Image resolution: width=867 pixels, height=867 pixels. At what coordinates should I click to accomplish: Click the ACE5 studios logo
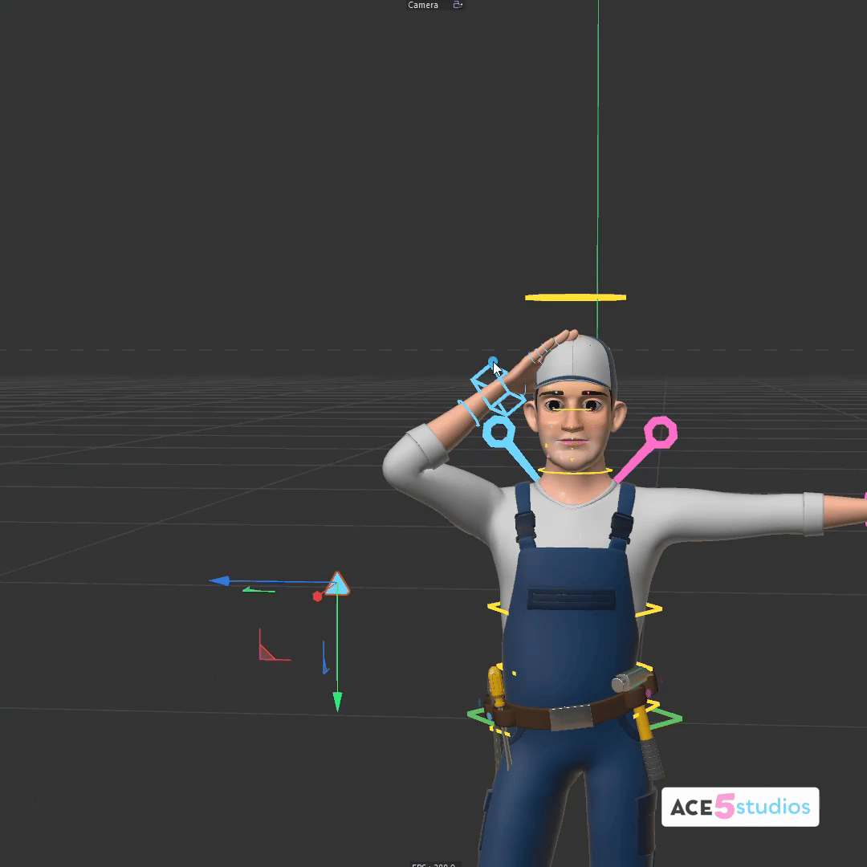coord(739,807)
